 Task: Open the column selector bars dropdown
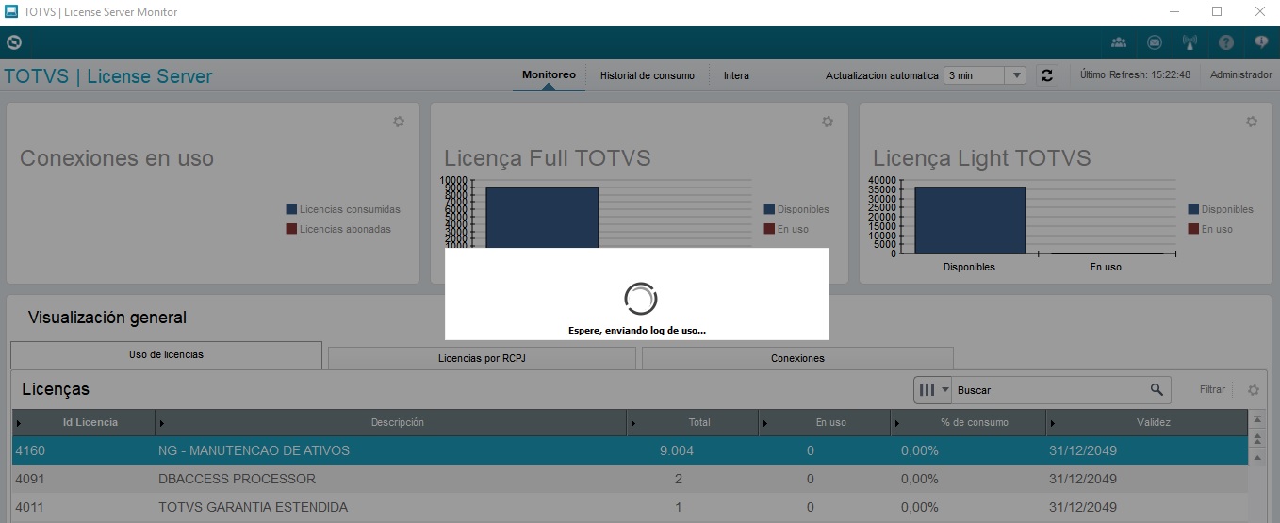click(932, 389)
